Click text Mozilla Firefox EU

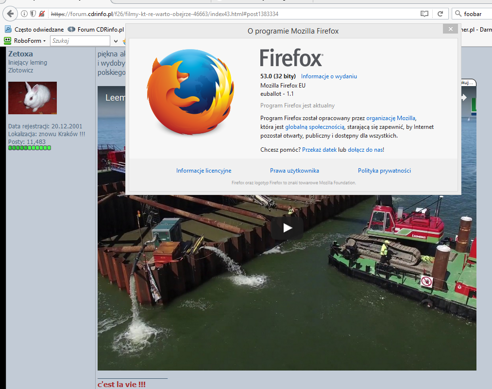(283, 86)
